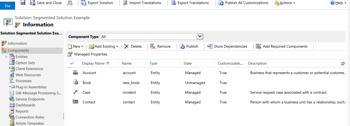This screenshot has width=350, height=126.
Task: Click Add Required Components
Action: (x=282, y=46)
